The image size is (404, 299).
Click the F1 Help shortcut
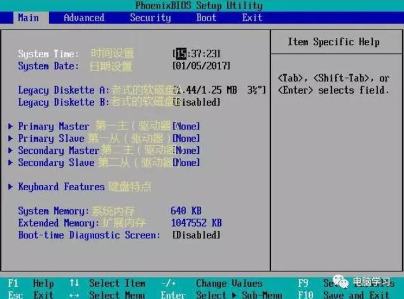31,283
